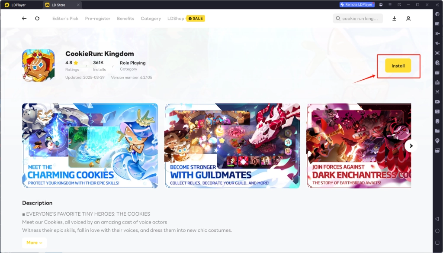Image resolution: width=443 pixels, height=253 pixels.
Task: Click the window-size icon left of minimize
Action: (399, 4)
